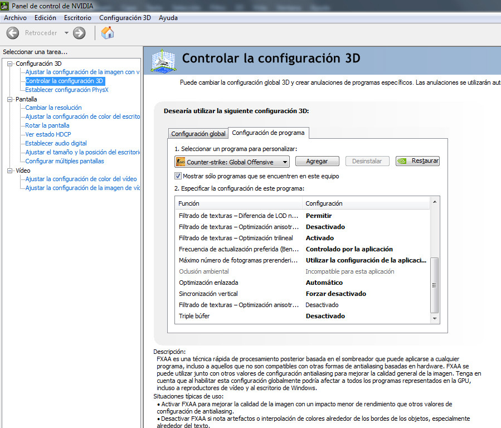The image size is (501, 428).
Task: Click the CS:GO icon in program selector
Action: click(x=181, y=162)
